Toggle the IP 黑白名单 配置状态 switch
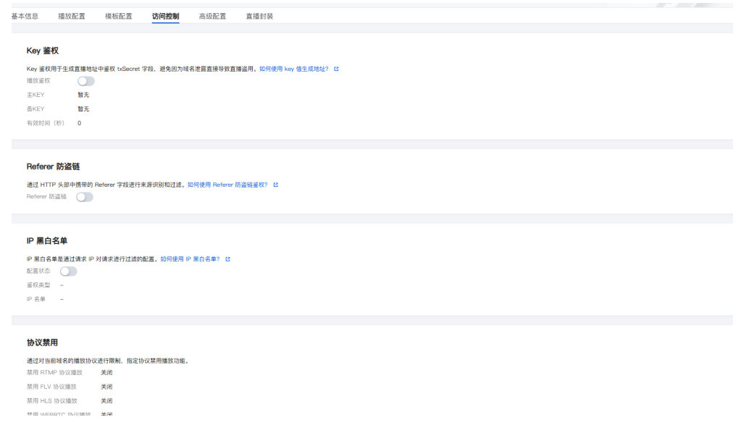 (69, 271)
